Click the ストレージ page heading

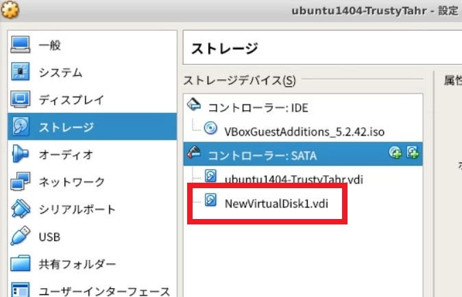(225, 49)
